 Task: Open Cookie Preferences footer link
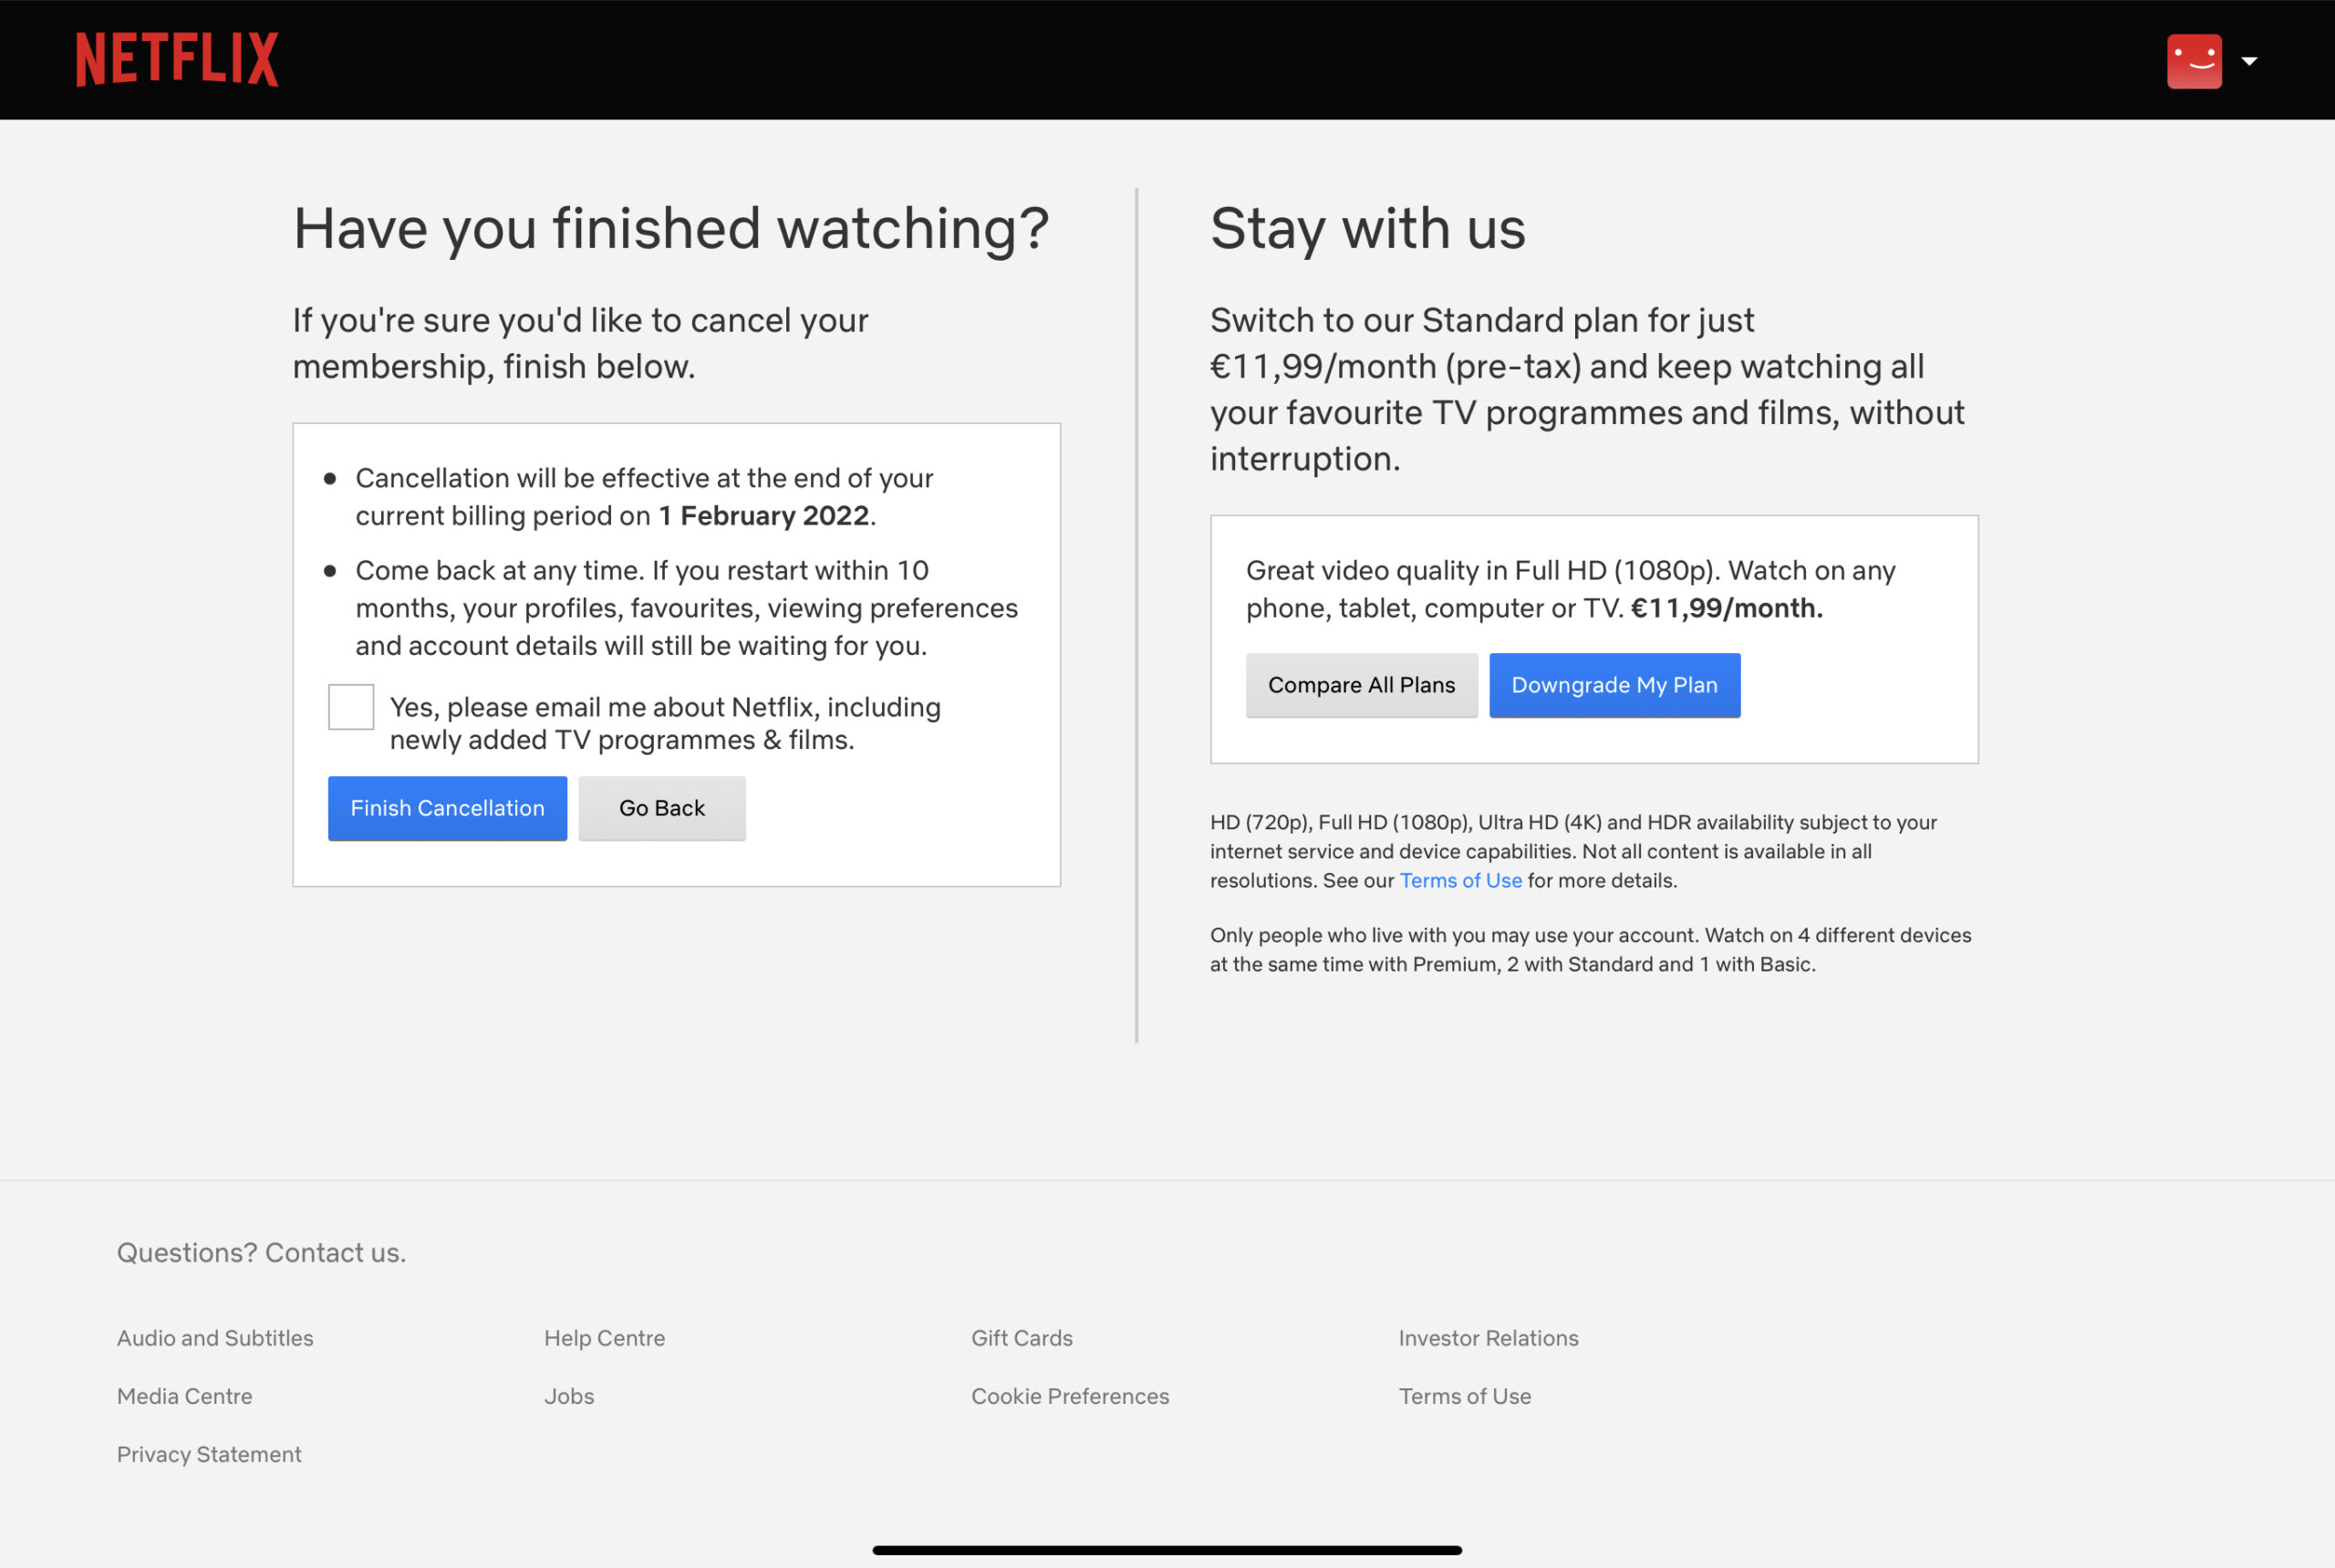pyautogui.click(x=1070, y=1396)
